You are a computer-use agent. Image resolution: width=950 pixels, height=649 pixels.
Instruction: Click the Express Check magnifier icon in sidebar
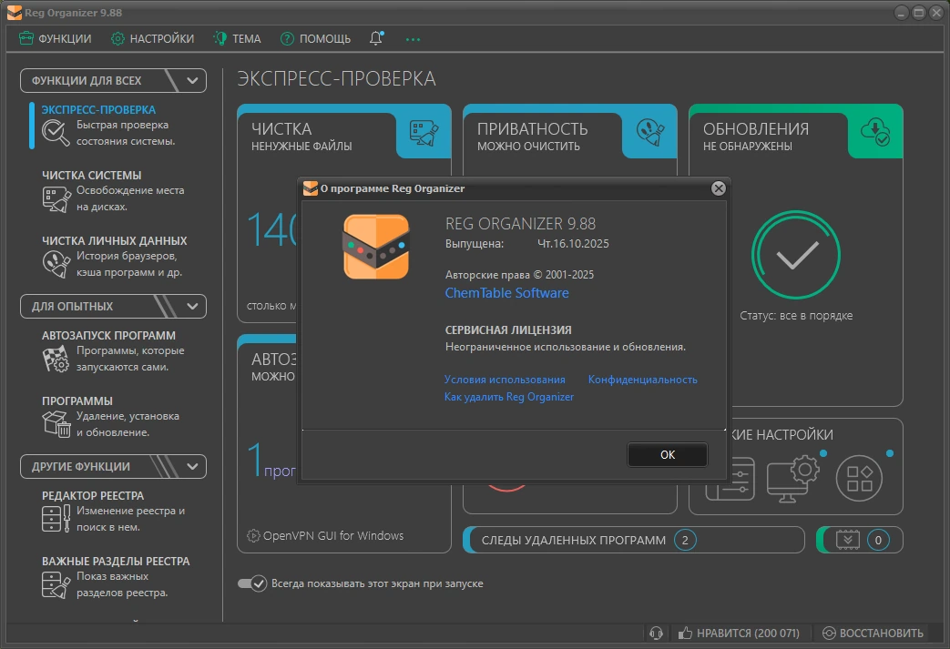click(56, 132)
